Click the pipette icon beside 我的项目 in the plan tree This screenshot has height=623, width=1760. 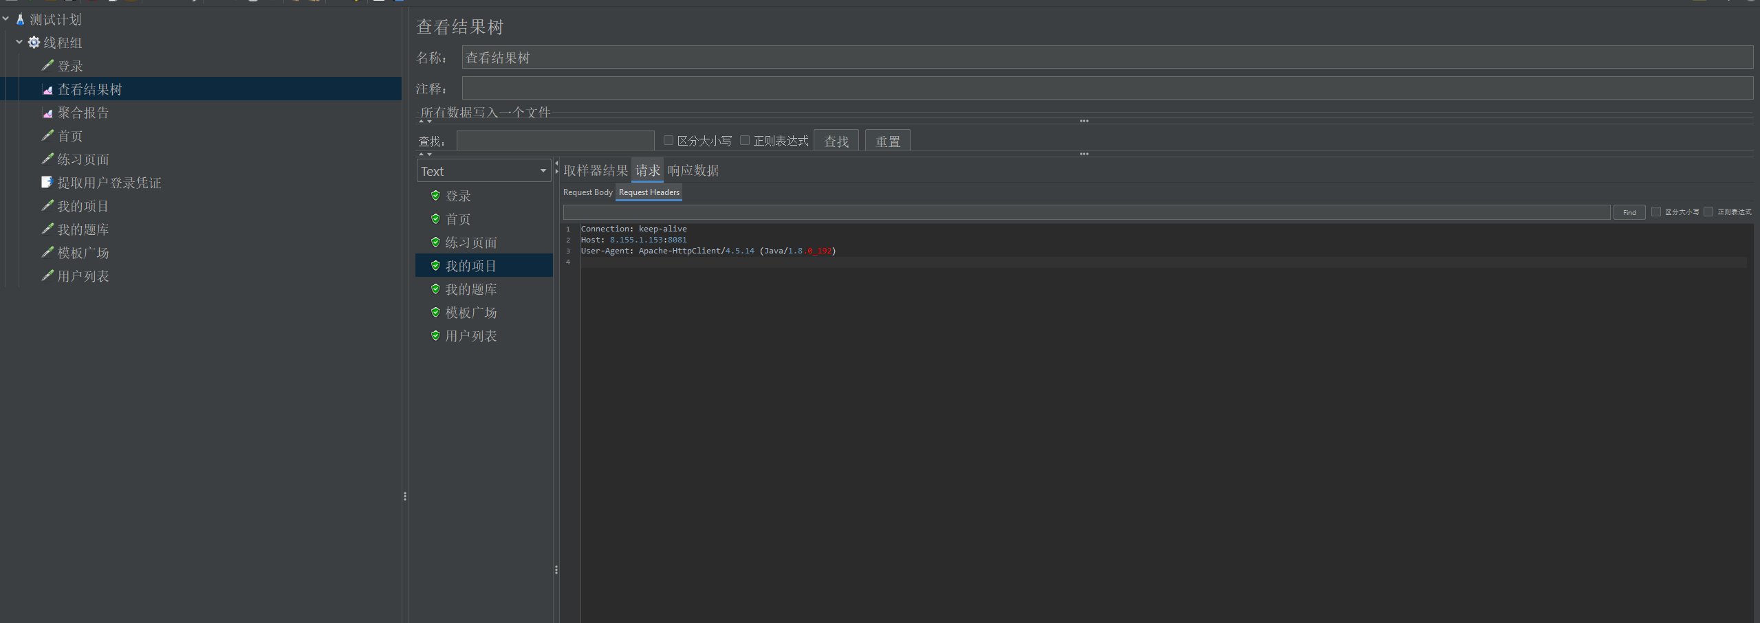click(x=47, y=205)
